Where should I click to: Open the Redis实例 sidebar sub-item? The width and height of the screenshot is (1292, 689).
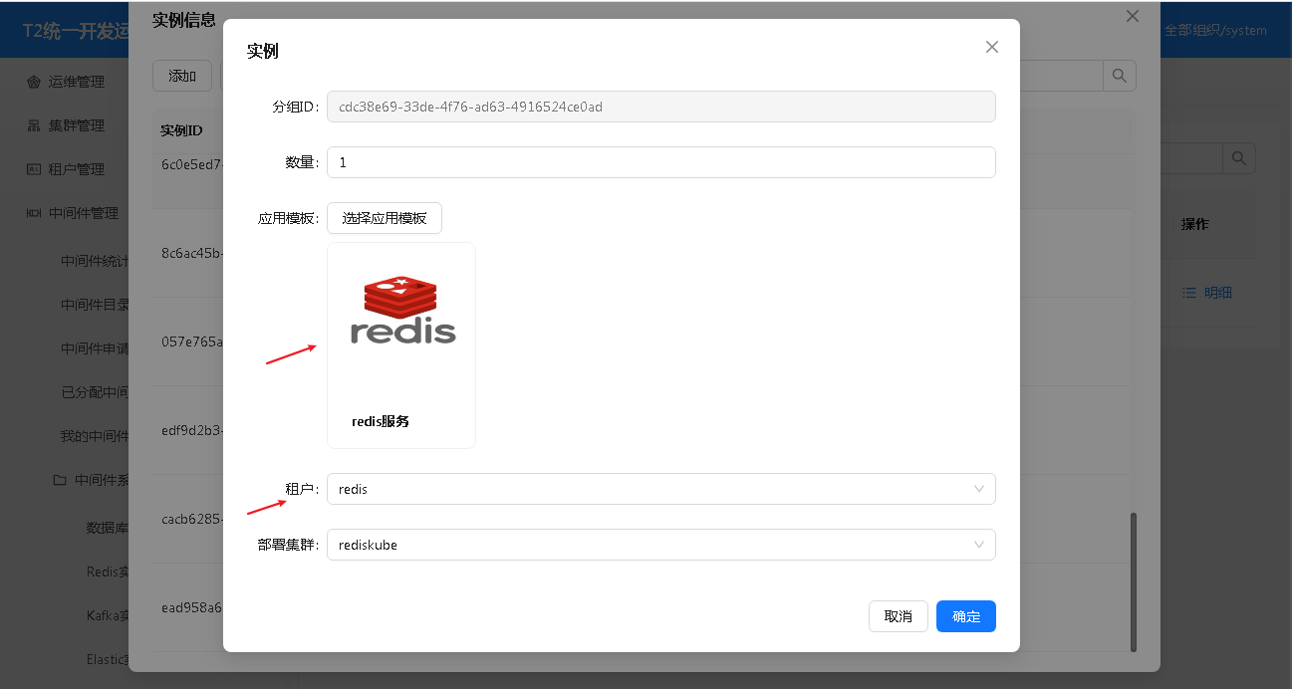(x=108, y=572)
